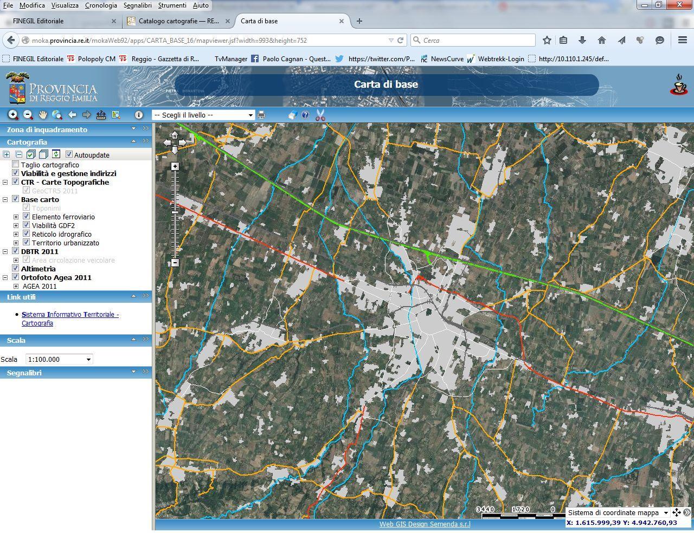694x533 pixels.
Task: Activate the pan hand tool
Action: (x=43, y=115)
